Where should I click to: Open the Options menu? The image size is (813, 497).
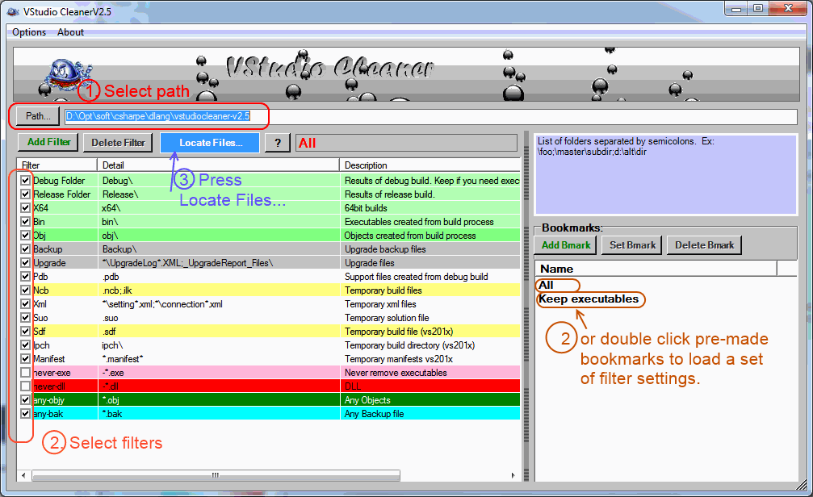click(x=29, y=32)
